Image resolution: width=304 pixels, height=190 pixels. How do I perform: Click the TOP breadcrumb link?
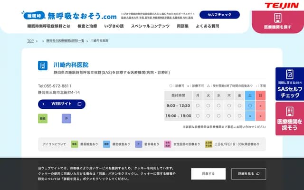click(x=30, y=41)
